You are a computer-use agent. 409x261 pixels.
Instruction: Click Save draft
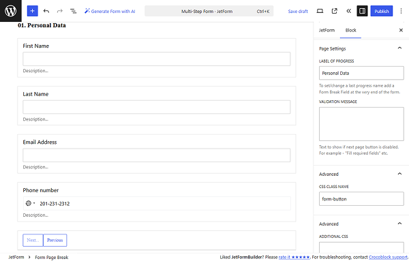298,11
